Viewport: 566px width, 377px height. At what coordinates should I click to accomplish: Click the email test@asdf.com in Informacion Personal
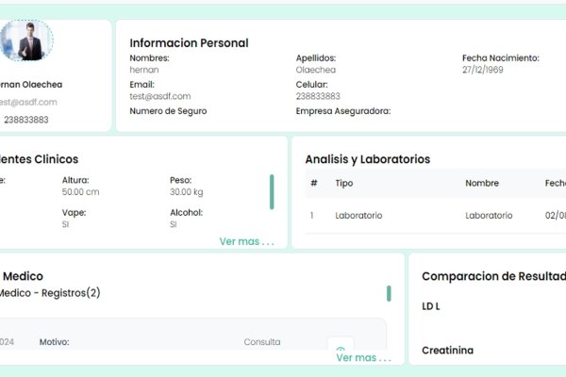(x=160, y=96)
